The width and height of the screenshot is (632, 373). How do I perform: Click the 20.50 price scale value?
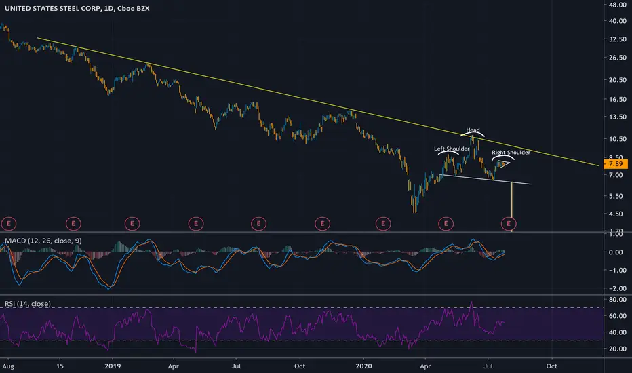618,80
